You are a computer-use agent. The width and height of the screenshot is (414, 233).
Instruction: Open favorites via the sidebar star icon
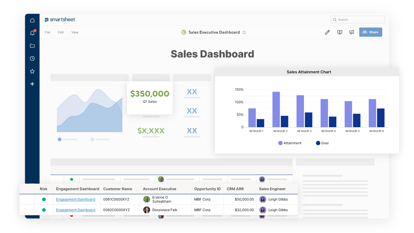(32, 71)
